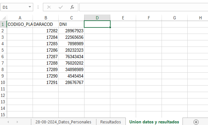The width and height of the screenshot is (208, 125).
Task: Switch to 28-08-2024_Datos_Personales sheet tab
Action: (x=63, y=122)
